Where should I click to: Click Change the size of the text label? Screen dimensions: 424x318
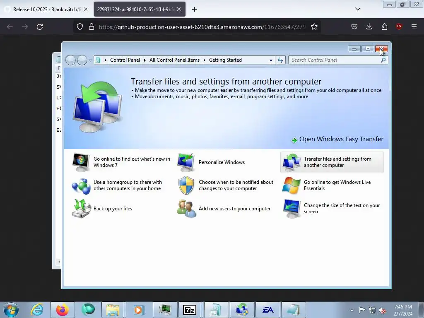point(342,209)
